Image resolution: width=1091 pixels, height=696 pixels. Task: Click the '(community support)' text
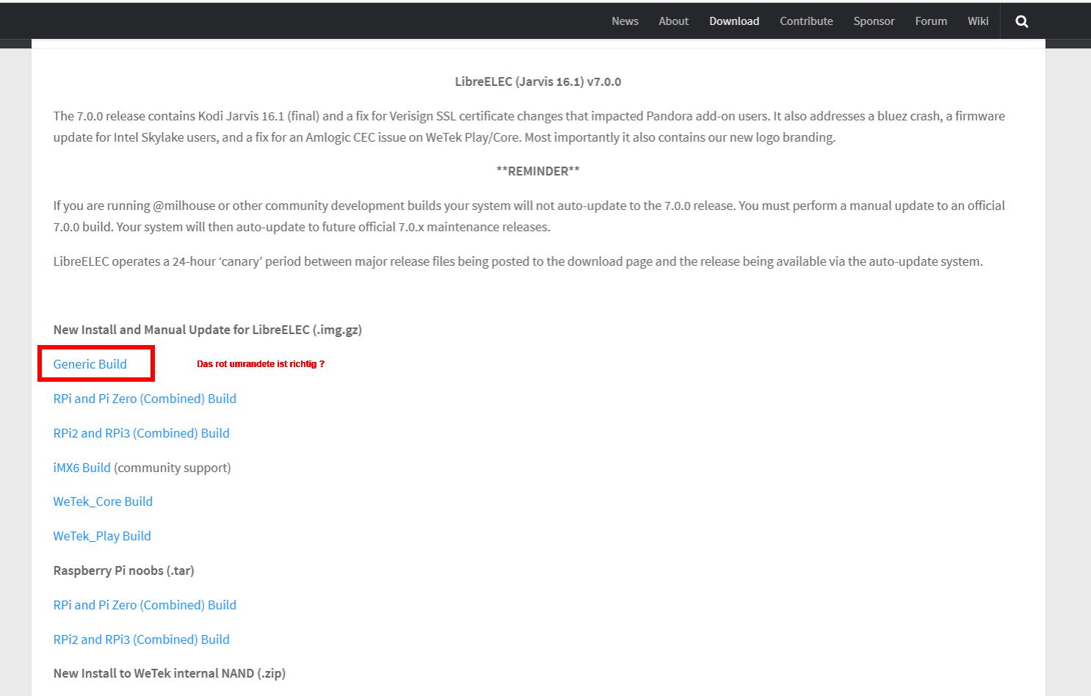(x=173, y=468)
